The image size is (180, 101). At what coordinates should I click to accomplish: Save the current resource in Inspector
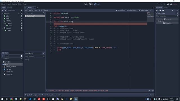coord(163,10)
